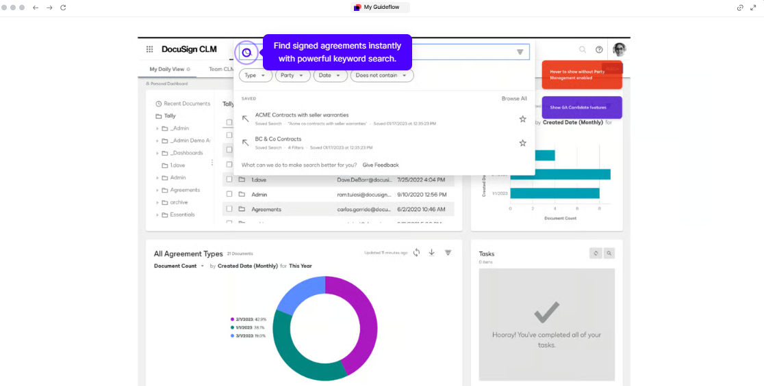The width and height of the screenshot is (764, 386).
Task: Select the 1.dave folder in tree
Action: pos(177,165)
